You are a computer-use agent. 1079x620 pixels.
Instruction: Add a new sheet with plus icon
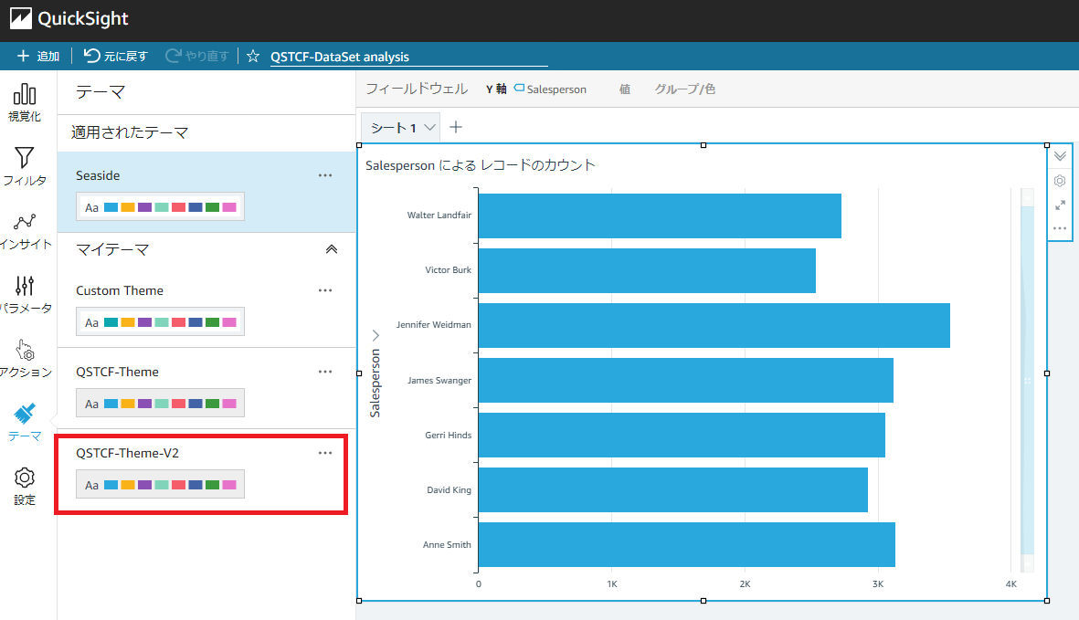click(456, 127)
